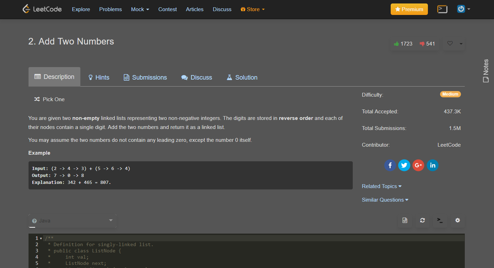Expand the Similar Questions section
Screen dimensions: 494x268
[385, 200]
